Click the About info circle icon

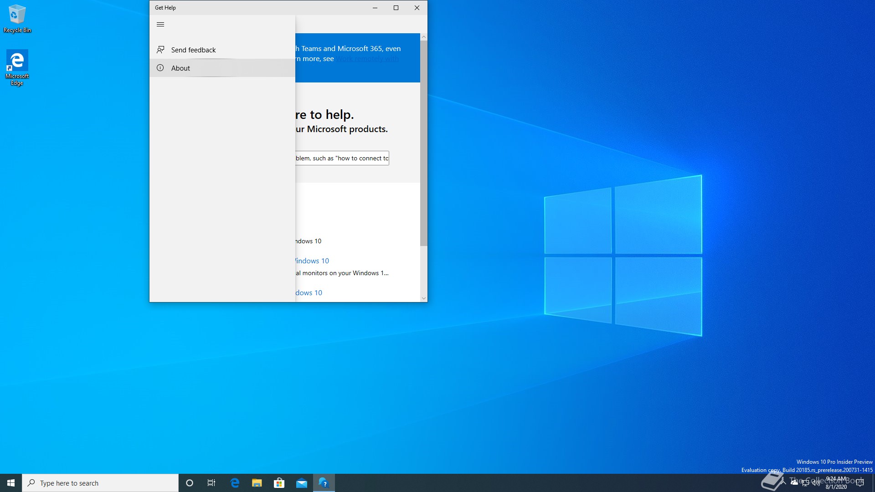point(160,68)
